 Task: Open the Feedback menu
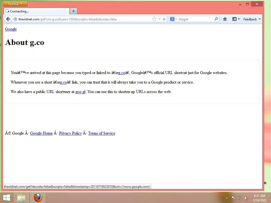click(252, 19)
